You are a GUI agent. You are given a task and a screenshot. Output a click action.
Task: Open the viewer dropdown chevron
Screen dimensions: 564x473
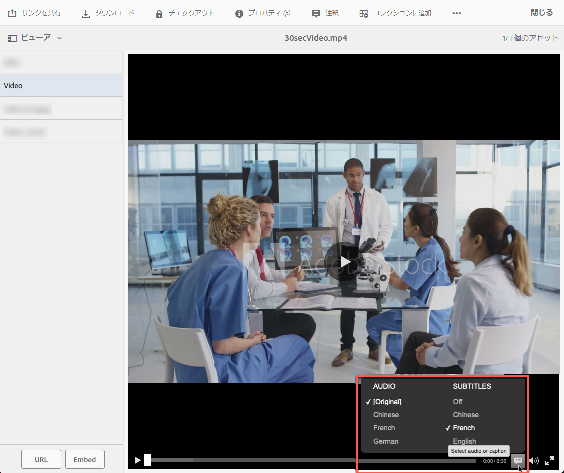(x=59, y=38)
